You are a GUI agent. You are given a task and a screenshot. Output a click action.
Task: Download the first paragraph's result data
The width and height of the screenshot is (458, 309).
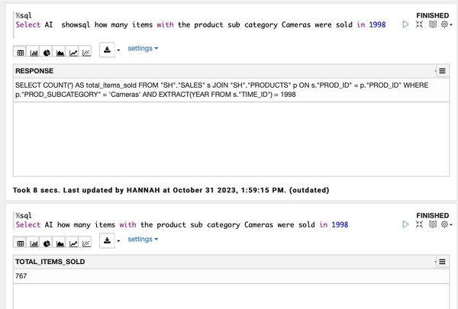[x=108, y=50]
